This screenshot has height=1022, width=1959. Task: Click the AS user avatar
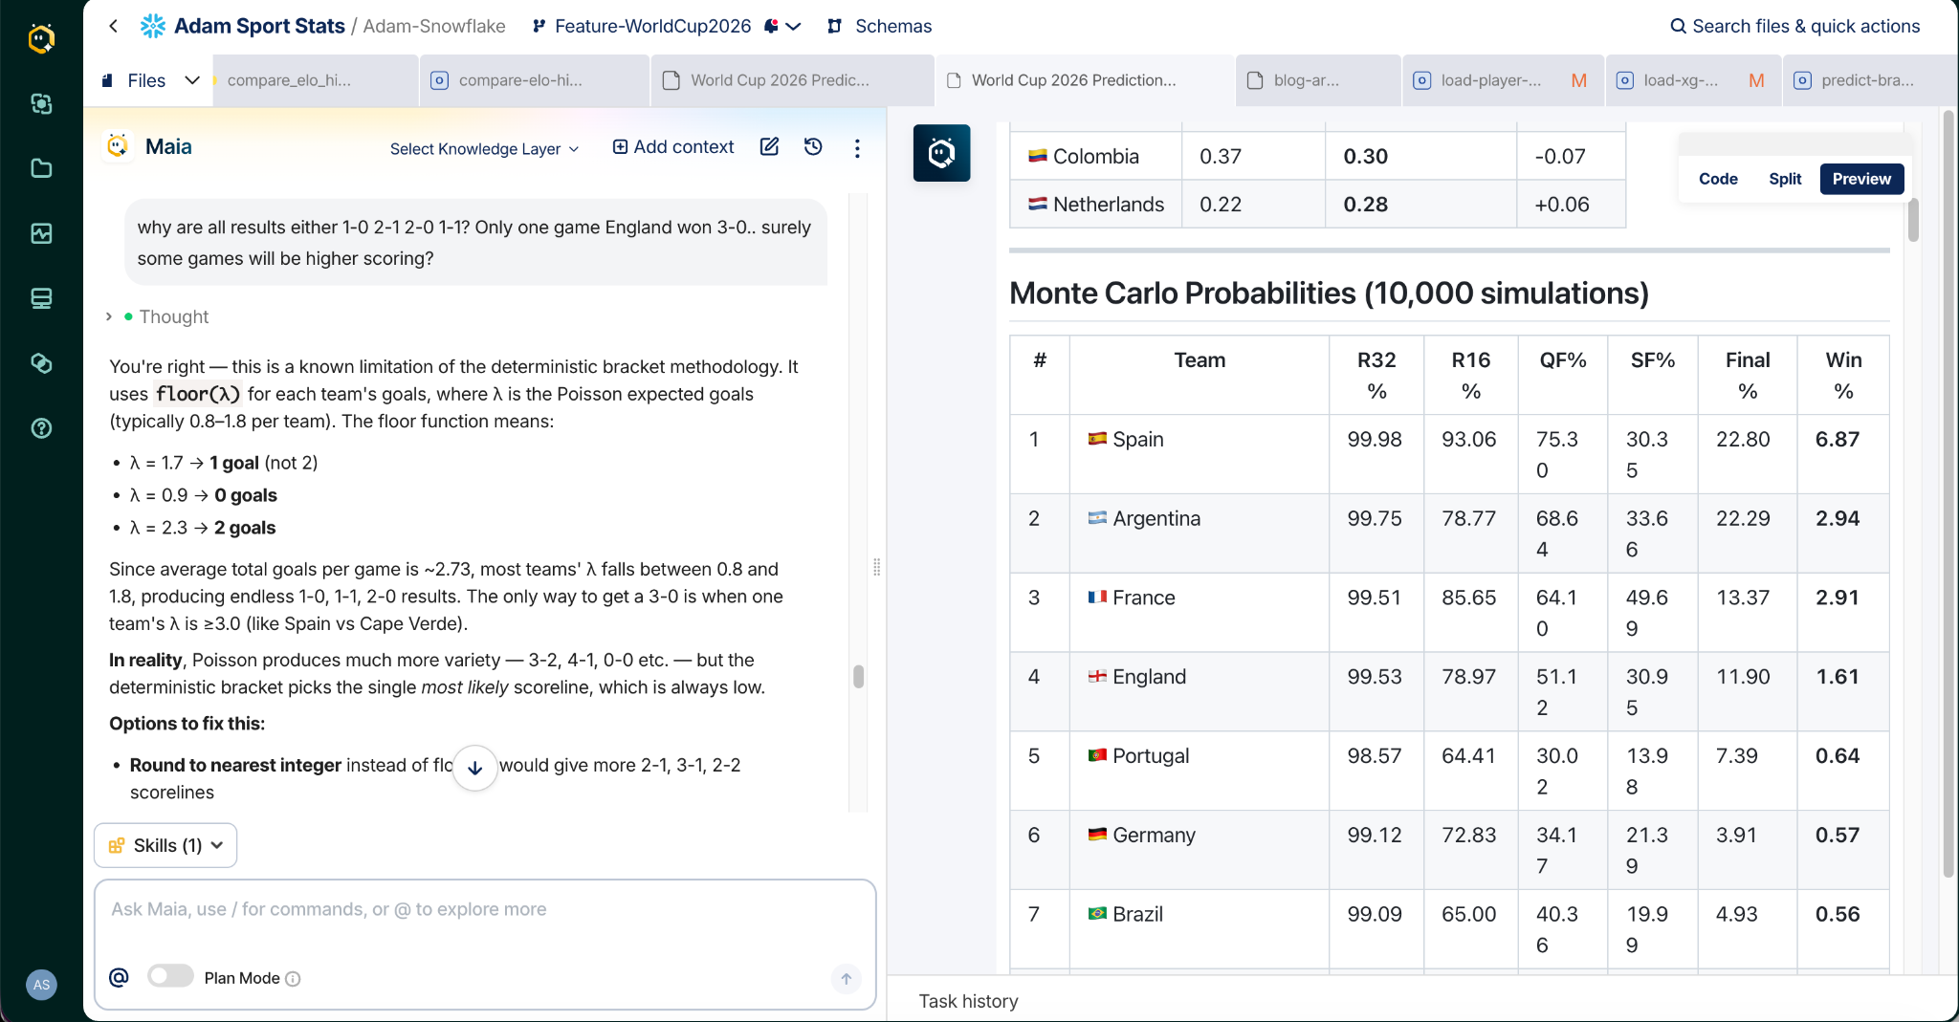(x=41, y=985)
